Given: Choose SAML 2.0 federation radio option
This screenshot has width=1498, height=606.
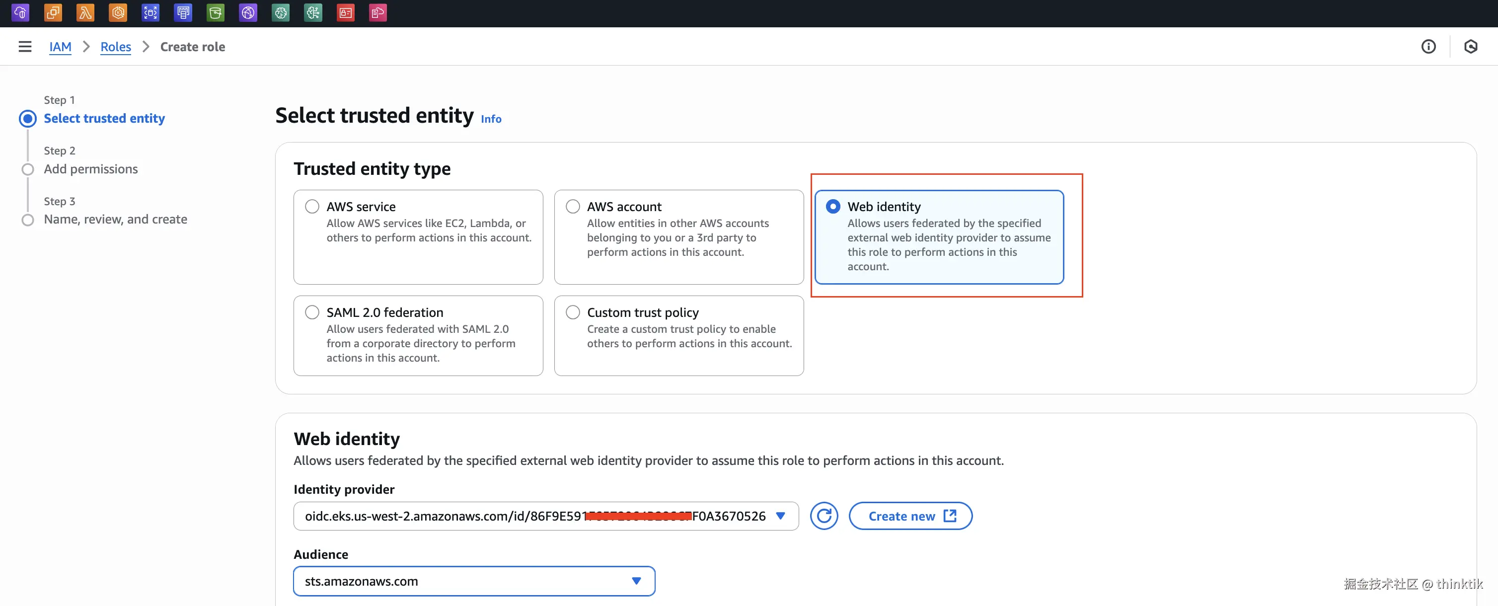Looking at the screenshot, I should point(312,312).
